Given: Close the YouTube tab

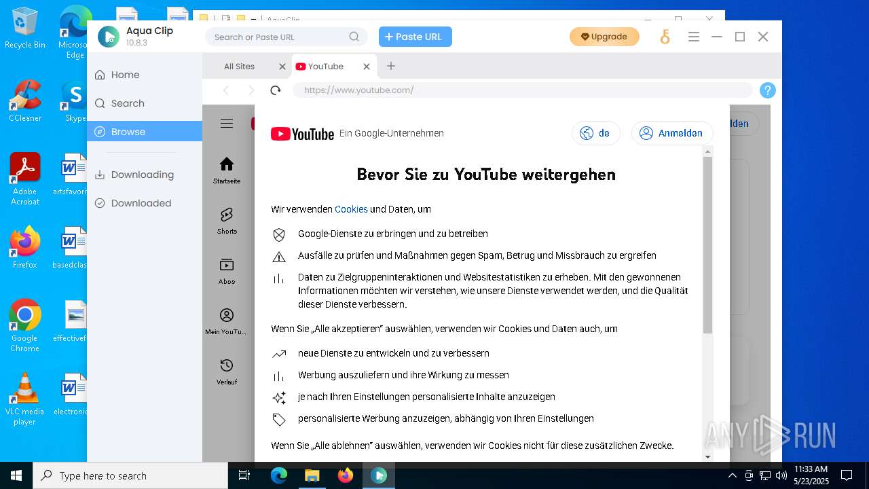Looking at the screenshot, I should tap(367, 67).
